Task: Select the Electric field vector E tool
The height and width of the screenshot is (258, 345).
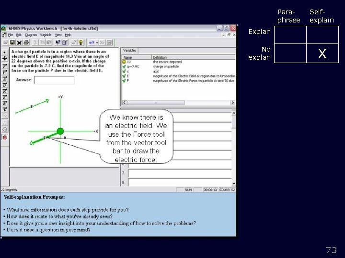Action: [x=5, y=97]
